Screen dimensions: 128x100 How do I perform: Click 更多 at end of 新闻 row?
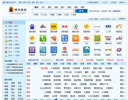coord(122,76)
